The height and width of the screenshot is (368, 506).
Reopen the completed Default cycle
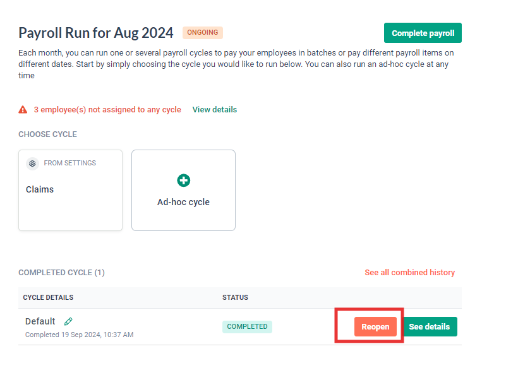375,326
